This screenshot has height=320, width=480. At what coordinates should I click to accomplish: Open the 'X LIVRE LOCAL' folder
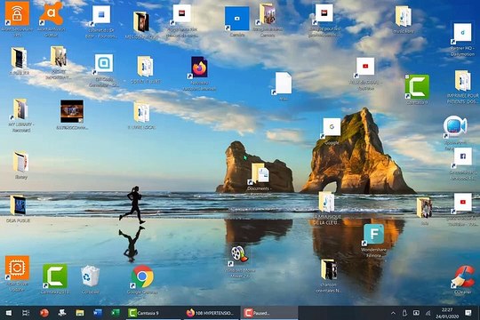(141, 112)
